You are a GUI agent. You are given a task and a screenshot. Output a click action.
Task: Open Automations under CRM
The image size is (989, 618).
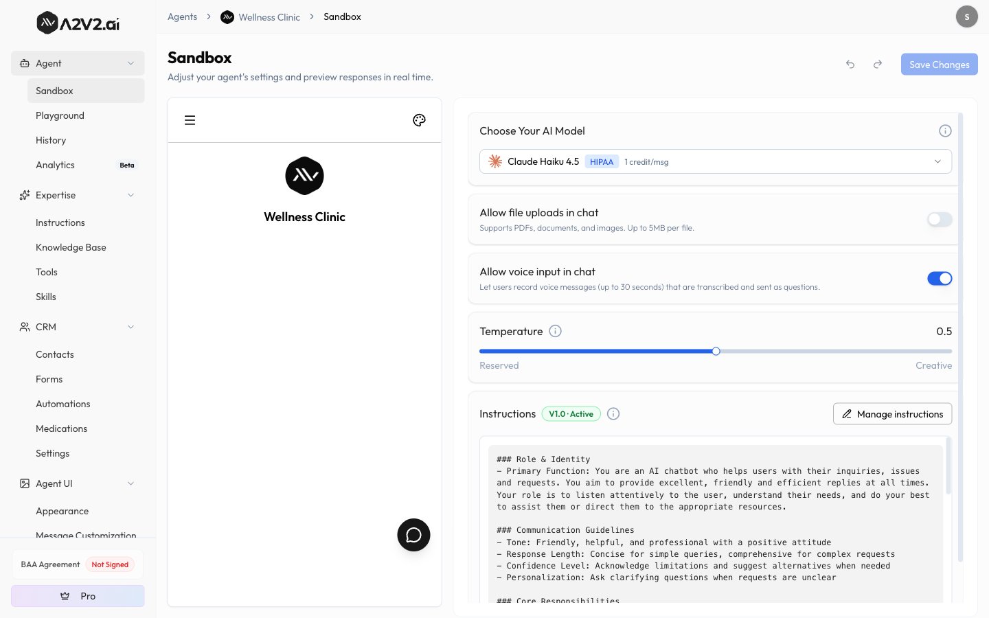[86, 404]
